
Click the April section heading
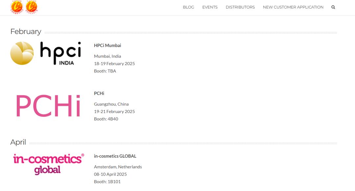click(18, 142)
